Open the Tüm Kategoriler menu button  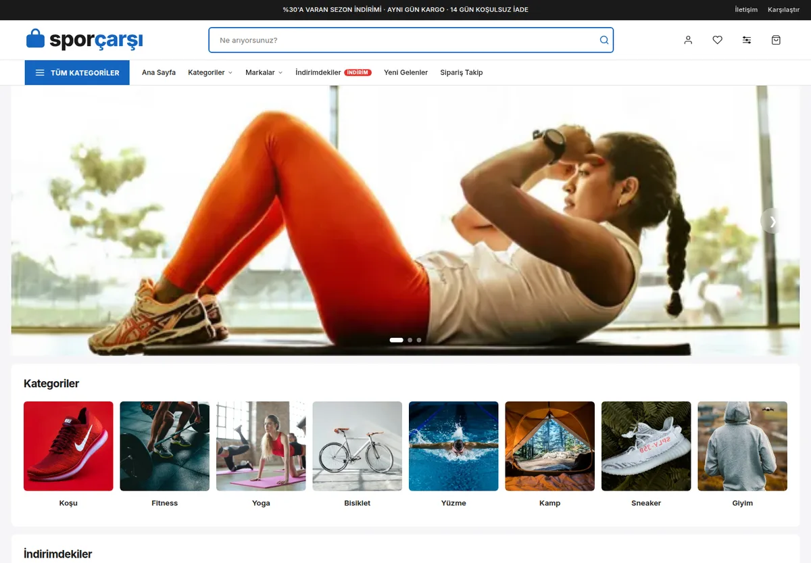(x=77, y=73)
